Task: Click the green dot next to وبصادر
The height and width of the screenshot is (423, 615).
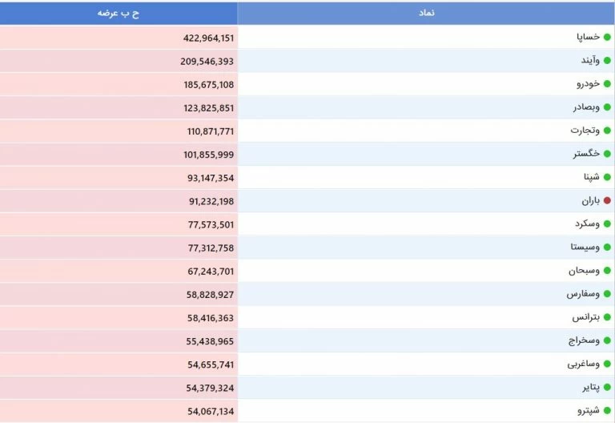Action: pos(607,107)
